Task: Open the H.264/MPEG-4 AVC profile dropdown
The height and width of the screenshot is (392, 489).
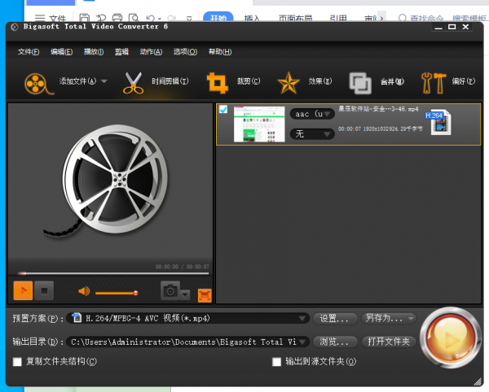Action: [187, 318]
